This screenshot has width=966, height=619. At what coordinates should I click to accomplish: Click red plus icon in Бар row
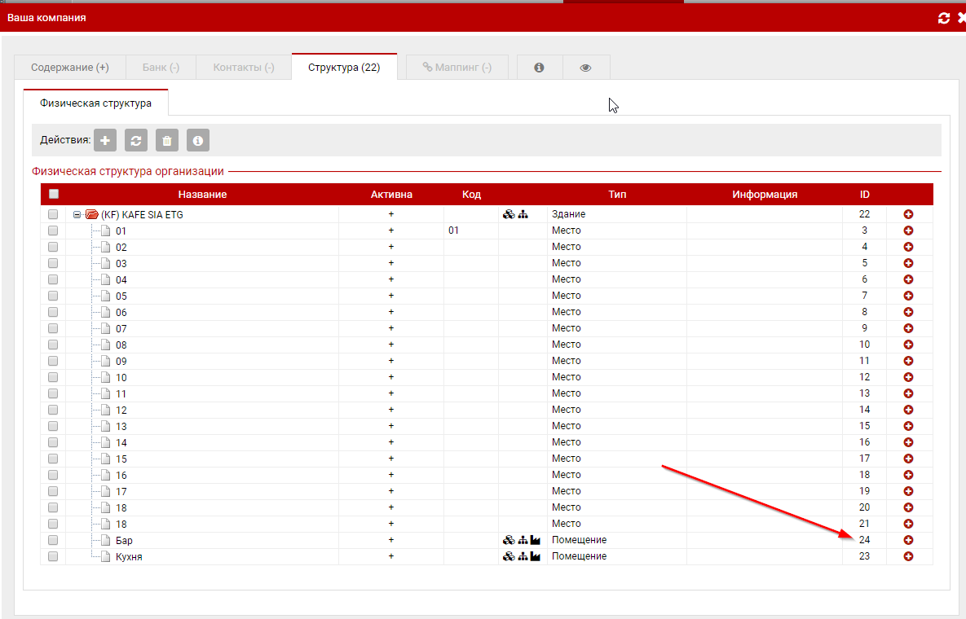pos(908,540)
